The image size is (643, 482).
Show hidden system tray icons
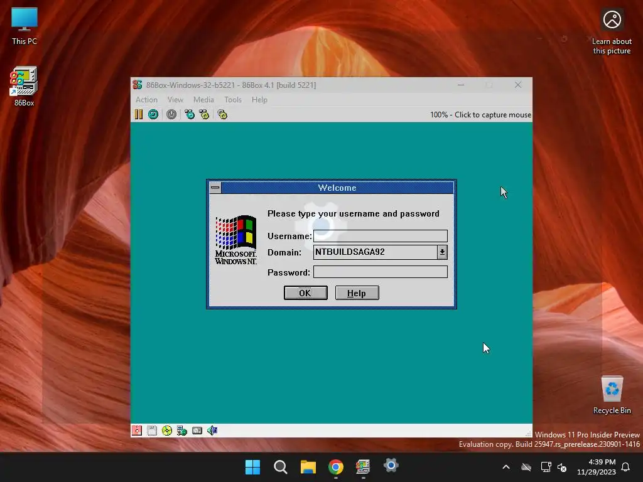pos(506,467)
